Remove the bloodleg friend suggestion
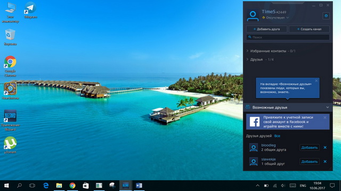This screenshot has width=341, height=191. click(x=325, y=147)
